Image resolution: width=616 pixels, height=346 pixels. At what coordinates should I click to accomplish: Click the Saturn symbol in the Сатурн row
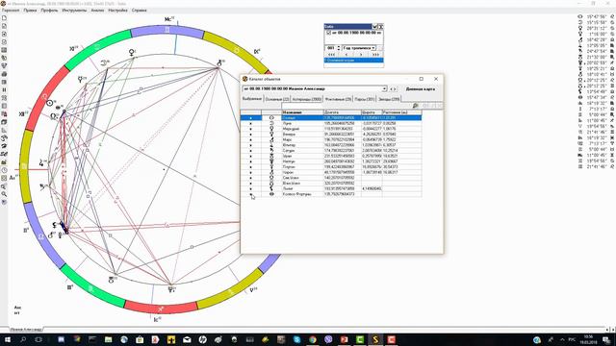pyautogui.click(x=271, y=150)
